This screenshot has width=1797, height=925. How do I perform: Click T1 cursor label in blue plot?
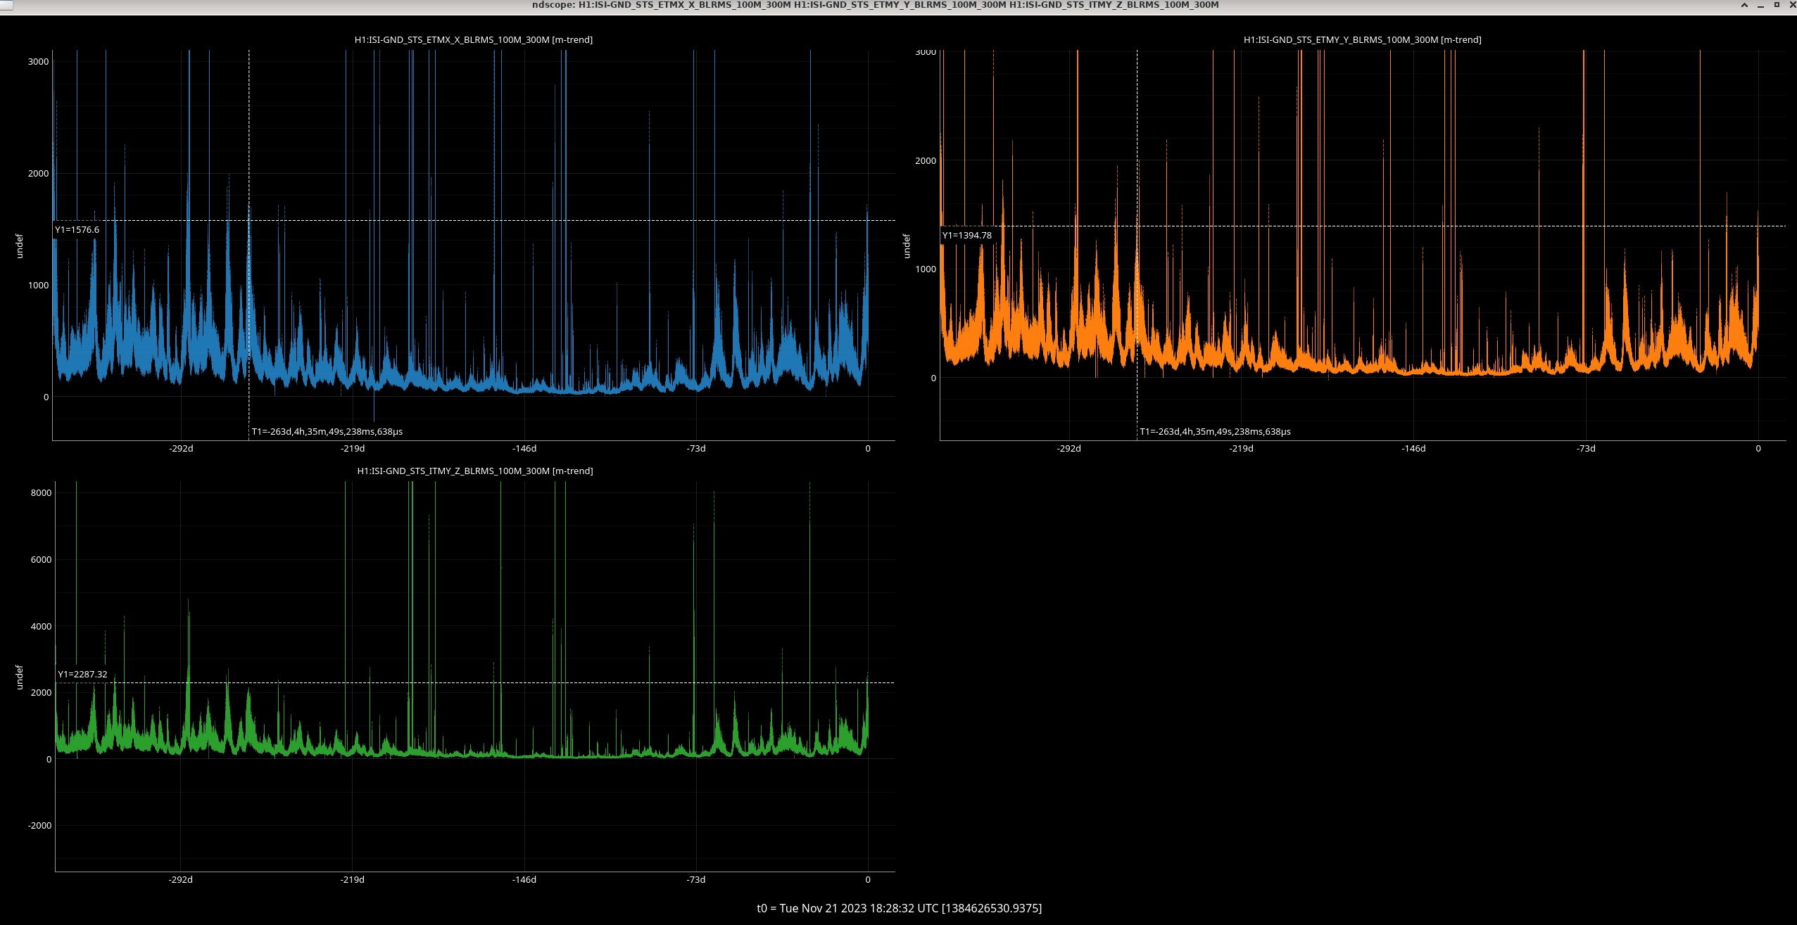point(327,432)
